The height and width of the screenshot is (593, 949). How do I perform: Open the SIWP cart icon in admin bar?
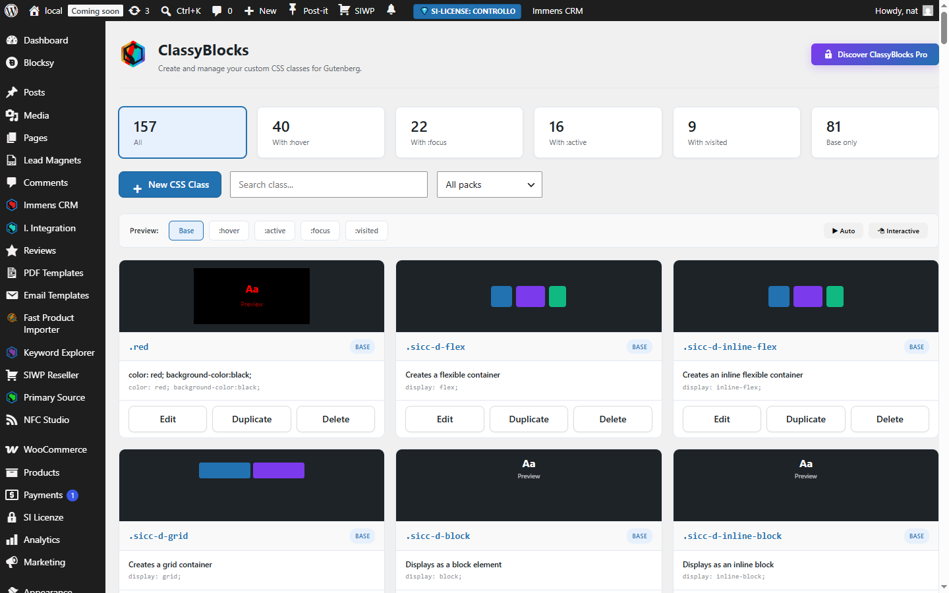pyautogui.click(x=344, y=11)
